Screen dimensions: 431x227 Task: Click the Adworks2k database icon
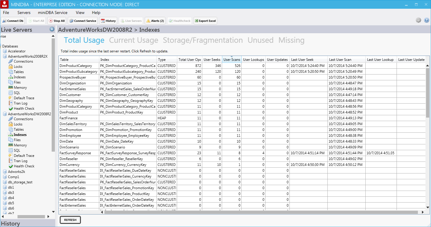(5, 172)
